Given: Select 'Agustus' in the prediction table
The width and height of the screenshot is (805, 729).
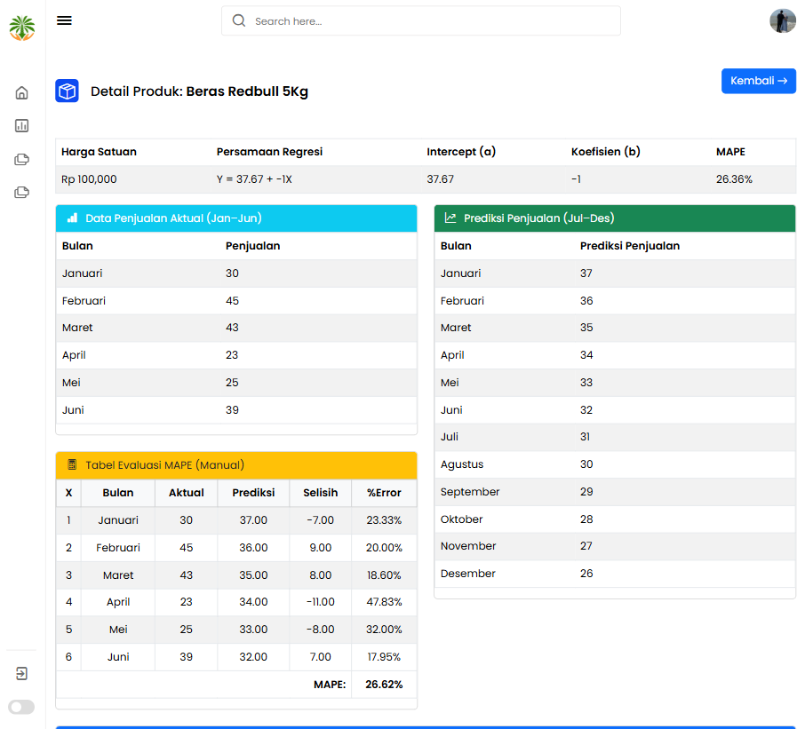Looking at the screenshot, I should point(462,464).
